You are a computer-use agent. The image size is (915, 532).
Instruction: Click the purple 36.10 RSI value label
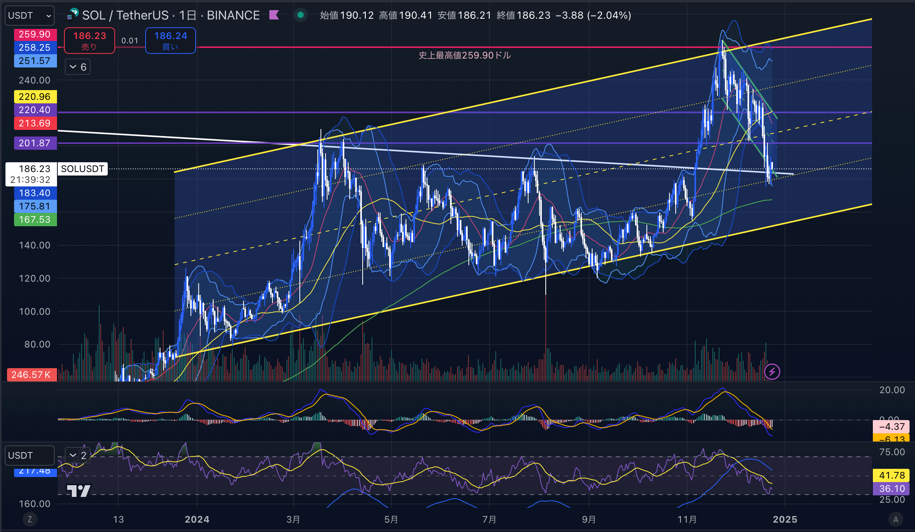pyautogui.click(x=891, y=489)
